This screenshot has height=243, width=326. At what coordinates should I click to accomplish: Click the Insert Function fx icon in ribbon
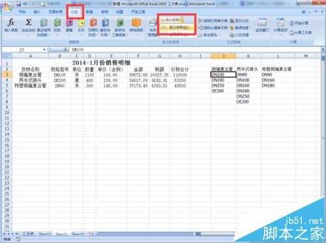tap(11, 23)
